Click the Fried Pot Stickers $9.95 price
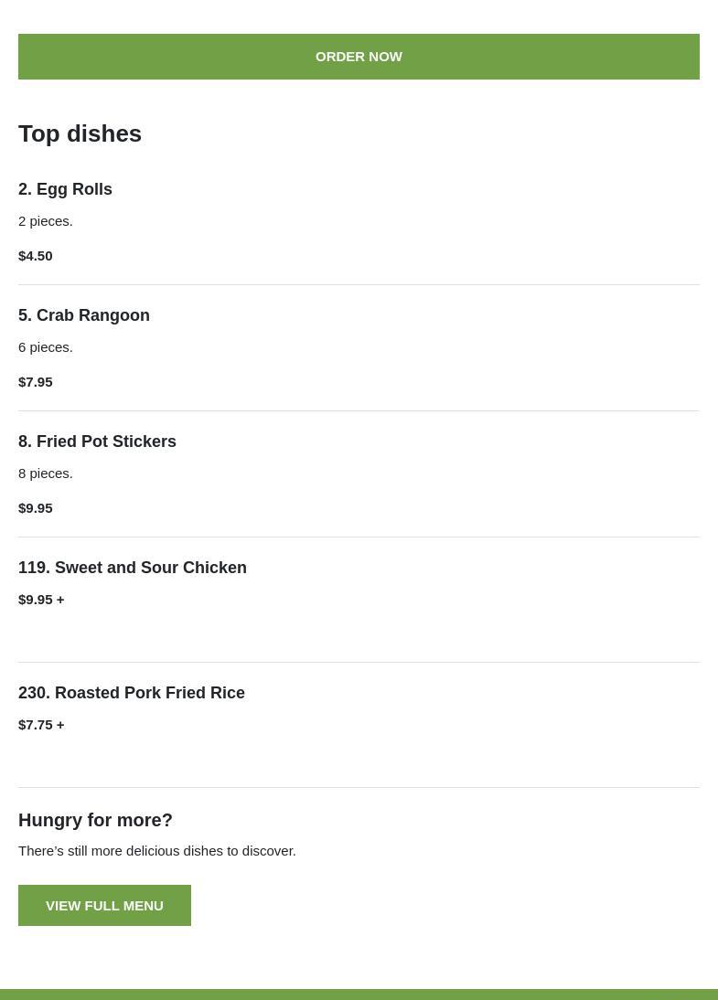718x1000 pixels. pos(36,508)
